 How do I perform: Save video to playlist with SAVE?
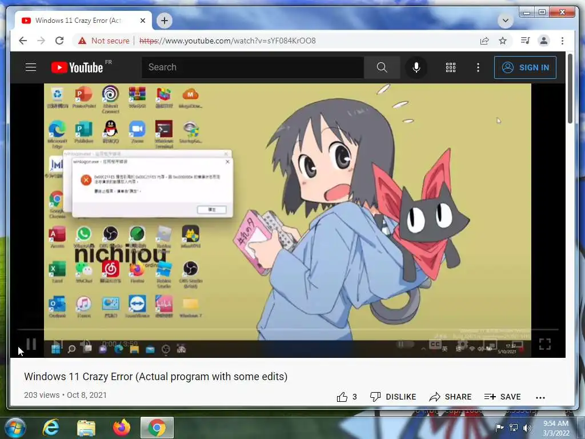tap(502, 397)
